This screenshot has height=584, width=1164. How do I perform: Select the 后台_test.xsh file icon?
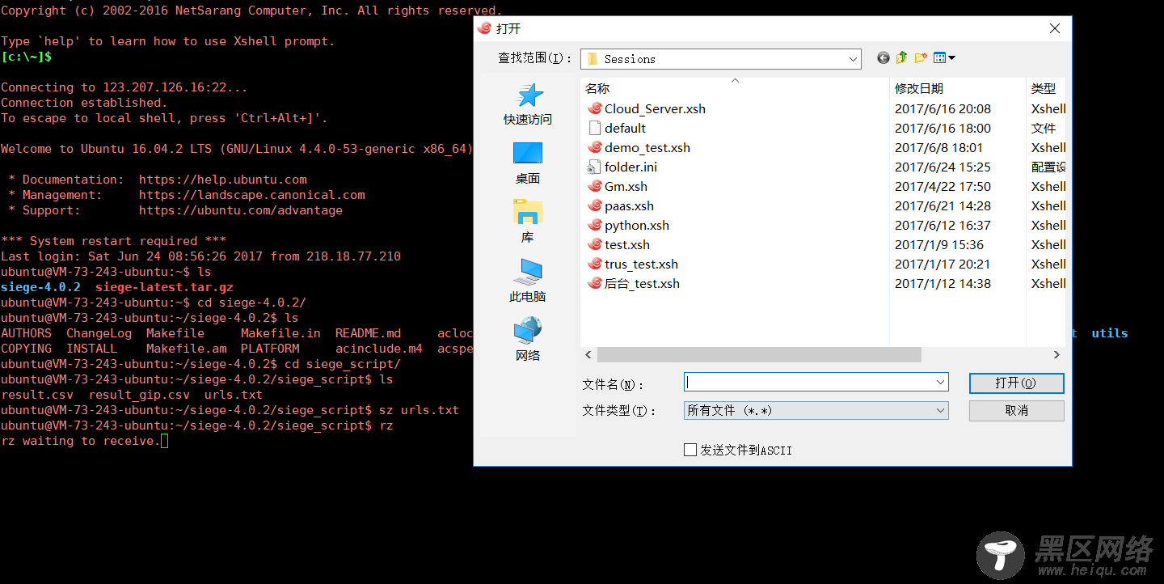(x=594, y=283)
